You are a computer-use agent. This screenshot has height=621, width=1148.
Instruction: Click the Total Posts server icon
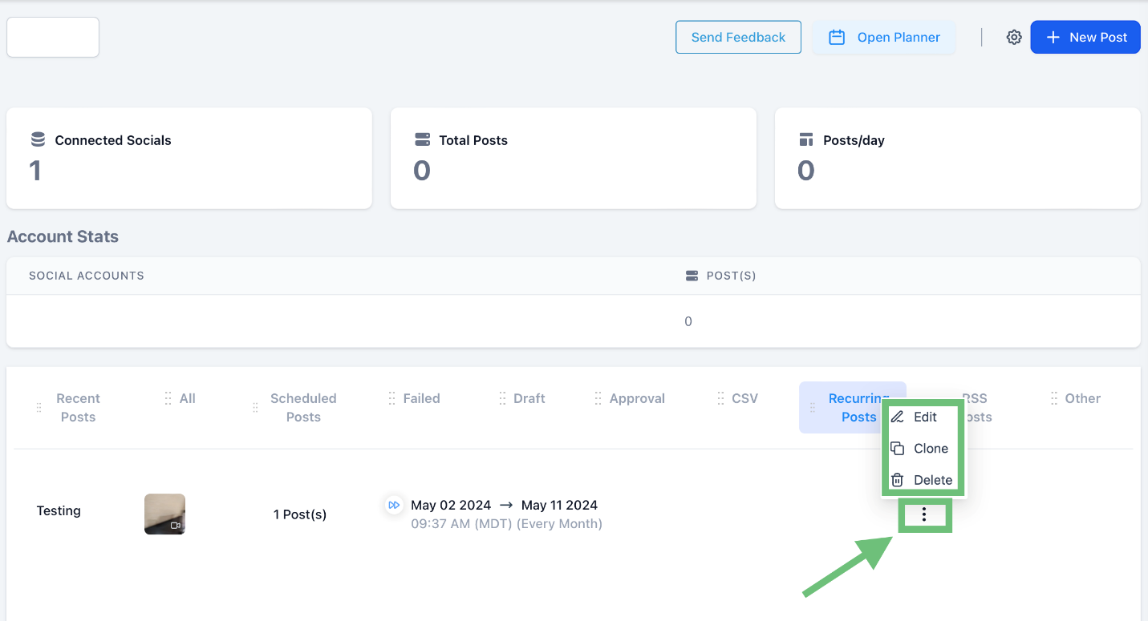tap(422, 139)
